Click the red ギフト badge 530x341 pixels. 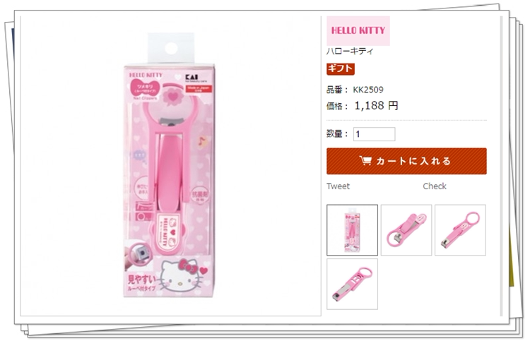tap(341, 69)
